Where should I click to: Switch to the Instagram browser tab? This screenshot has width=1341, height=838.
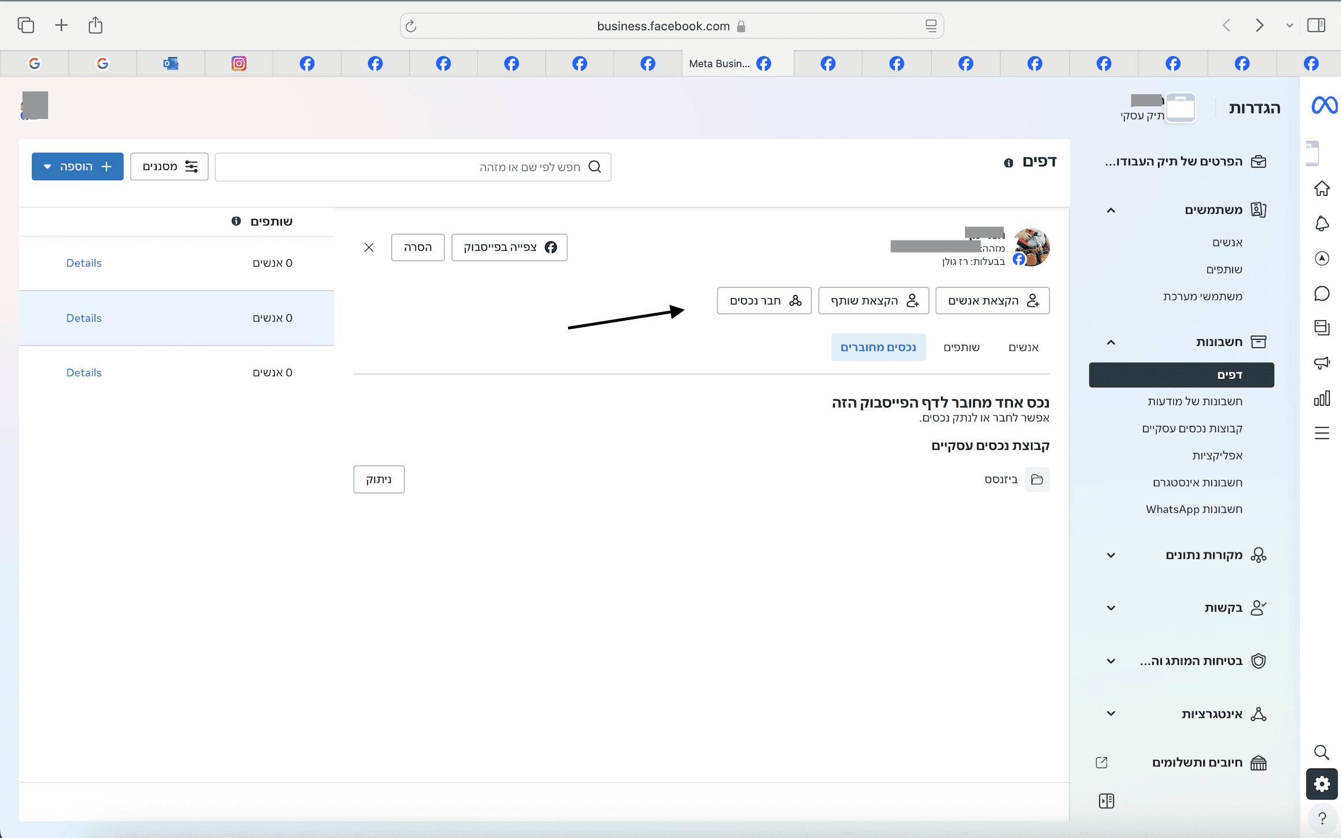[239, 64]
